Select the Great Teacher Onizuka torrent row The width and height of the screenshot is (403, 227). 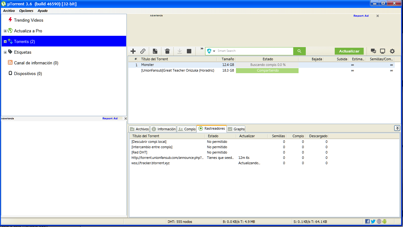(261, 70)
